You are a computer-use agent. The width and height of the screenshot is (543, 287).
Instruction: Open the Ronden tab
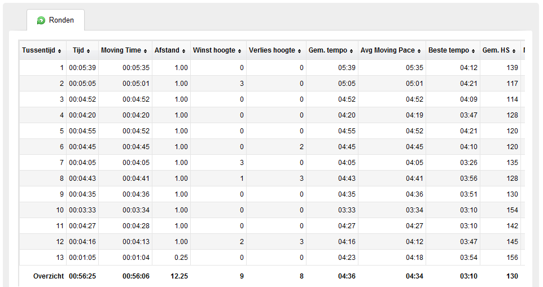click(x=55, y=20)
